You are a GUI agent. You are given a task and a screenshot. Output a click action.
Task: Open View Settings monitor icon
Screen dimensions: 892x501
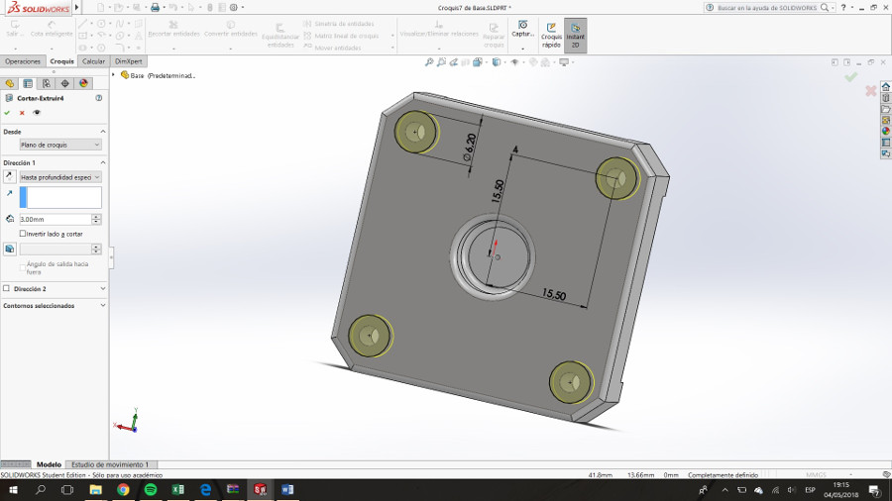pos(564,62)
